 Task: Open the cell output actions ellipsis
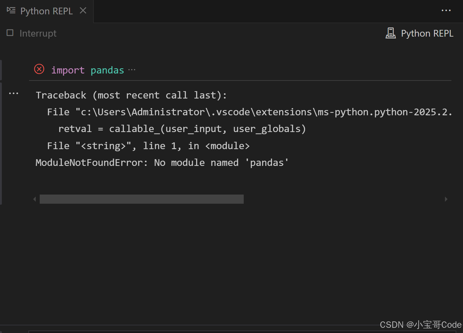click(13, 93)
